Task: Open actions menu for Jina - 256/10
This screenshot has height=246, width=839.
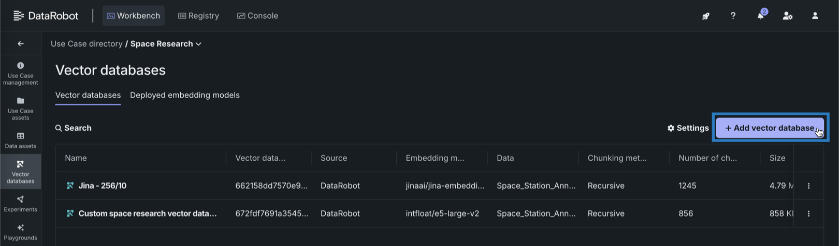Action: (x=808, y=186)
